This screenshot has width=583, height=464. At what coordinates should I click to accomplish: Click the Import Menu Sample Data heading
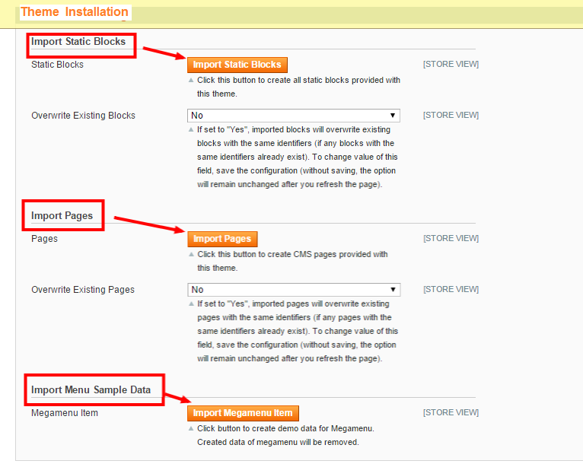(x=91, y=390)
